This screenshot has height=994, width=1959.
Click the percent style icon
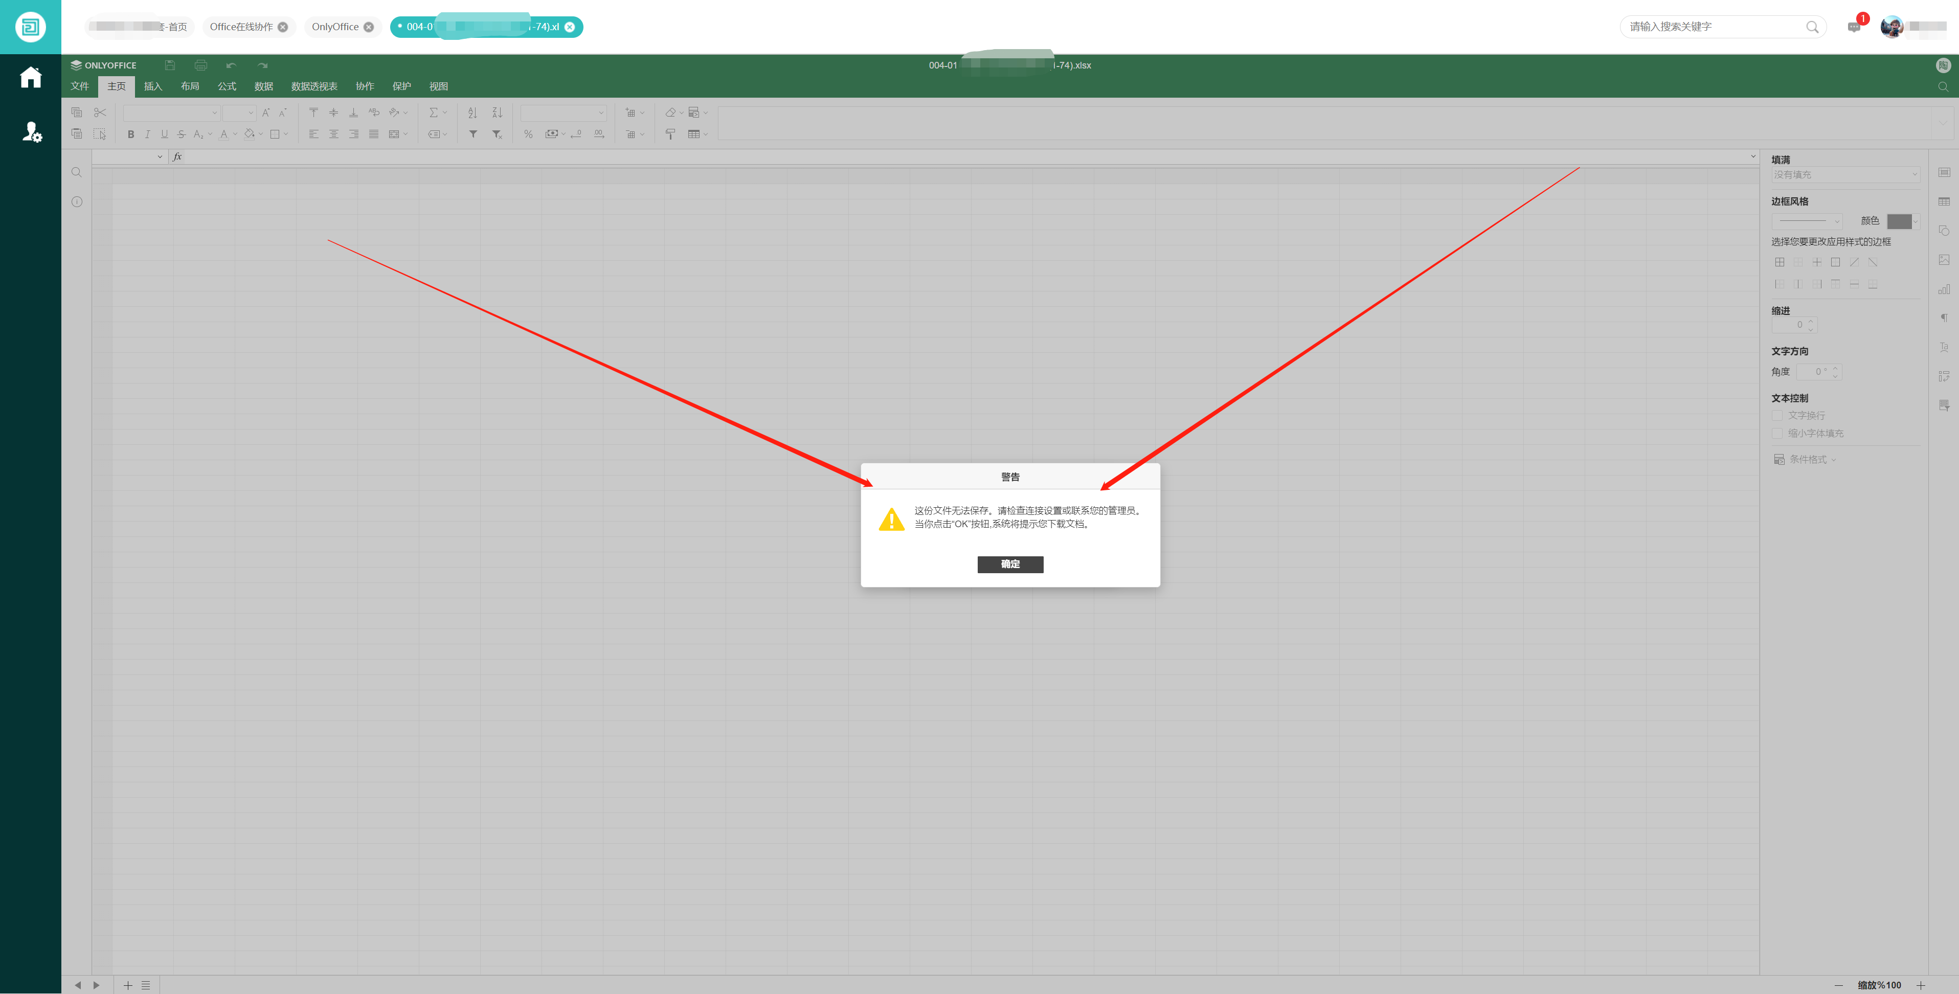point(528,134)
